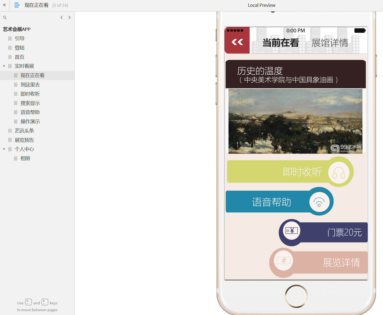Screen dimensions: 383x315
Task: Tap the 历史的温度 exhibition title banner
Action: coord(296,74)
